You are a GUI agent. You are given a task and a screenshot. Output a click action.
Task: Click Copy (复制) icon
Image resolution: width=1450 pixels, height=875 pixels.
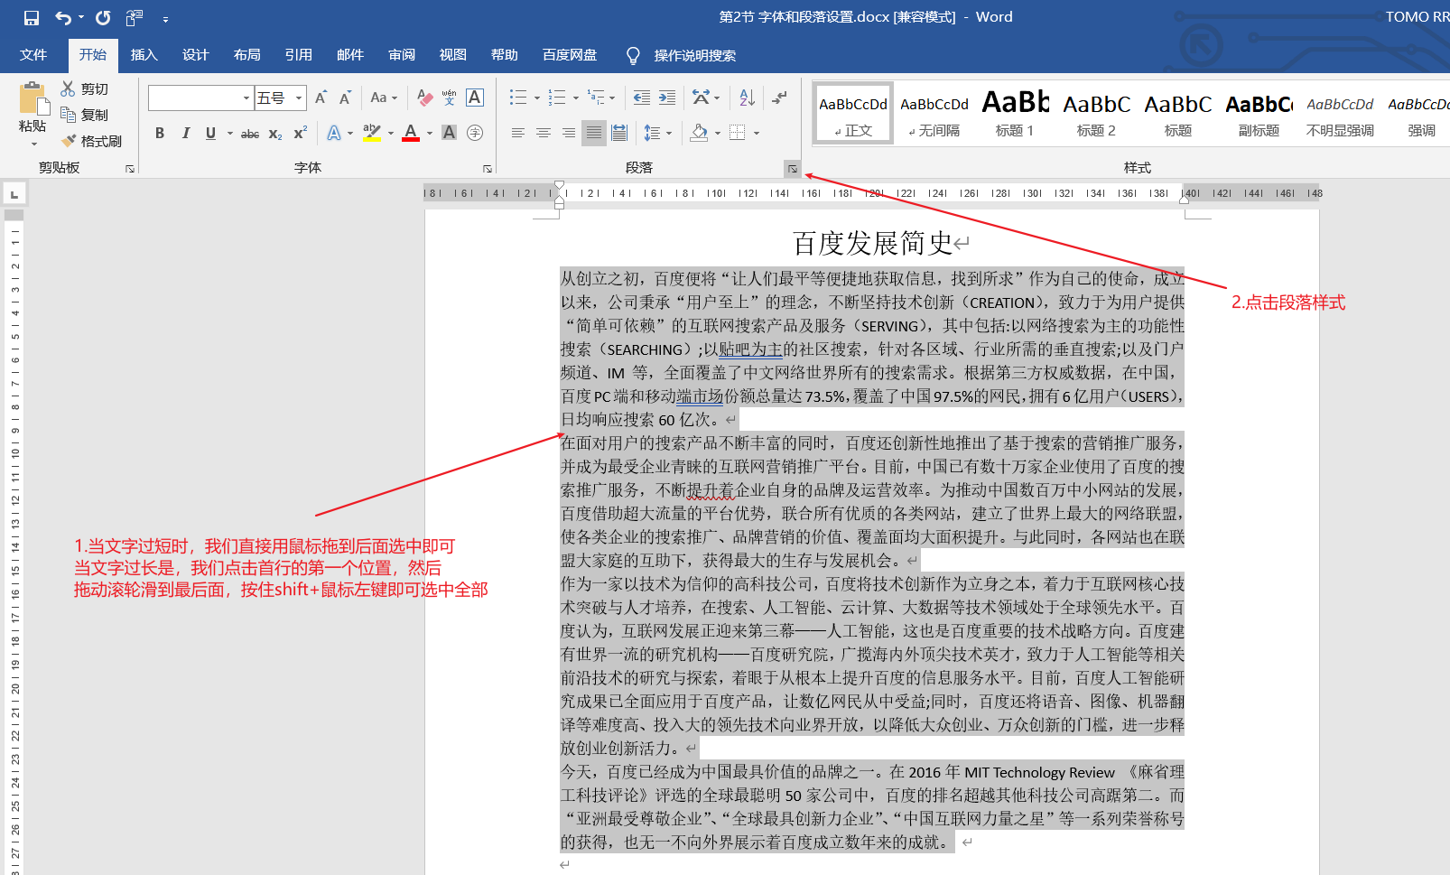tap(69, 115)
